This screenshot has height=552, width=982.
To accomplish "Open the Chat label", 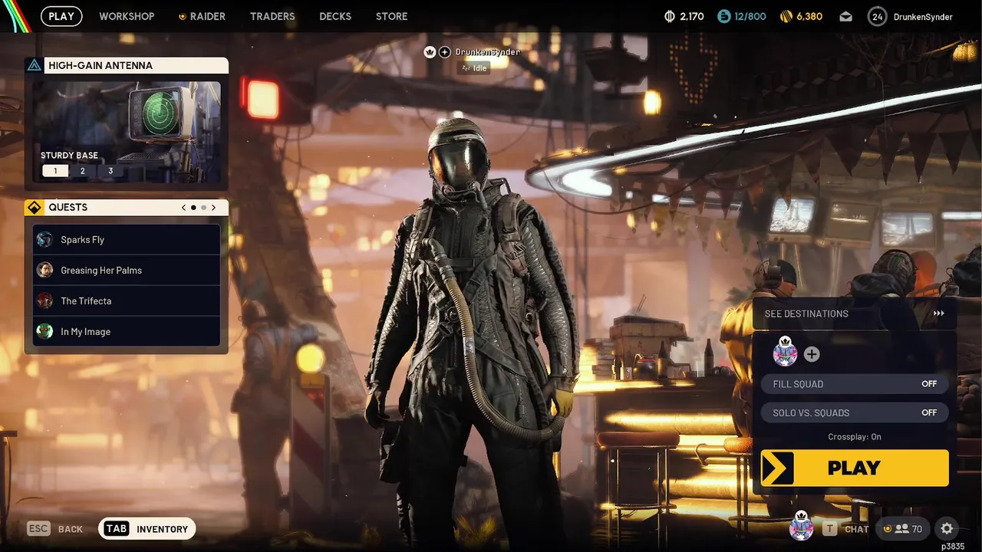I will tap(857, 529).
